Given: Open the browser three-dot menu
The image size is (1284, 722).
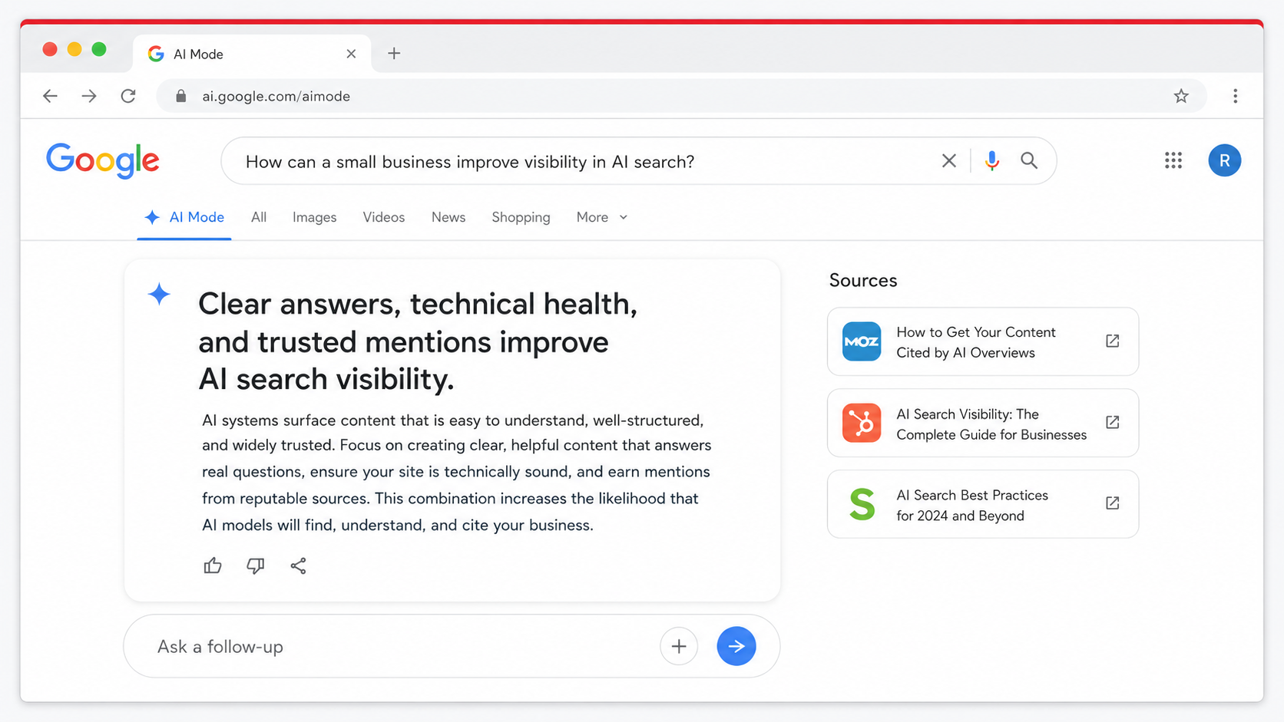Looking at the screenshot, I should click(1235, 96).
